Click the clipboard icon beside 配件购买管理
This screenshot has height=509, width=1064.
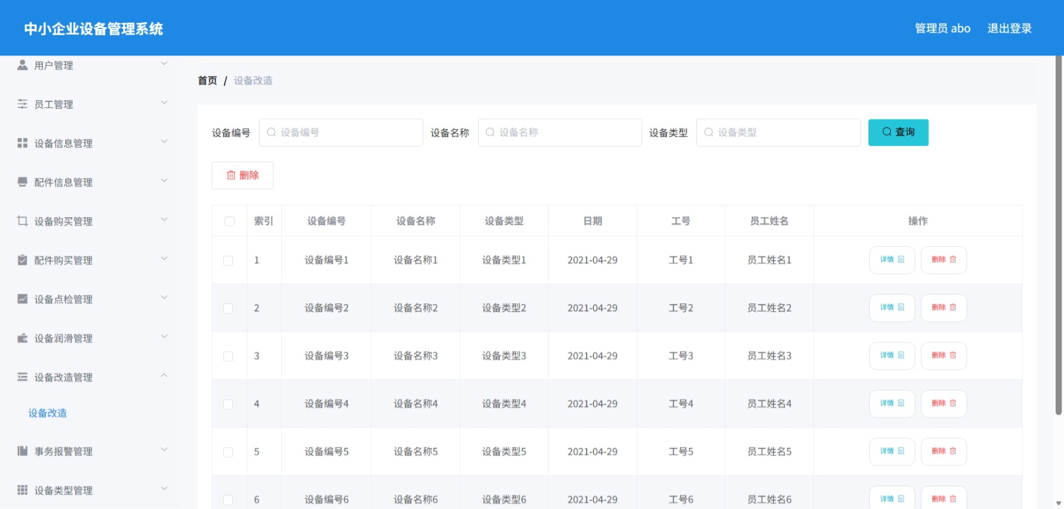pyautogui.click(x=22, y=260)
